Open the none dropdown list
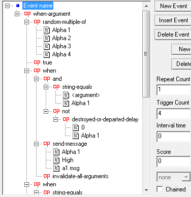 186,177
